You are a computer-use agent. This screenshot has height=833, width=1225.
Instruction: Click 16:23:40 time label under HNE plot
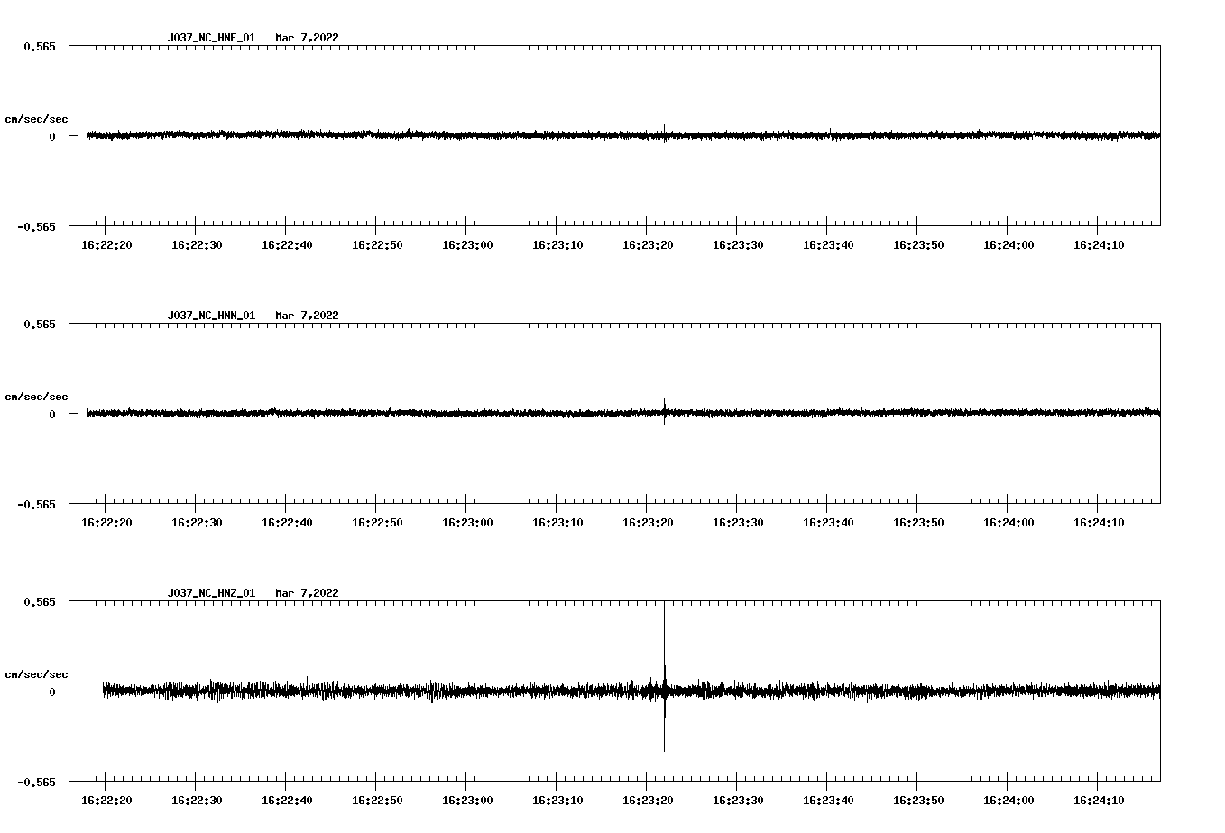pos(827,244)
